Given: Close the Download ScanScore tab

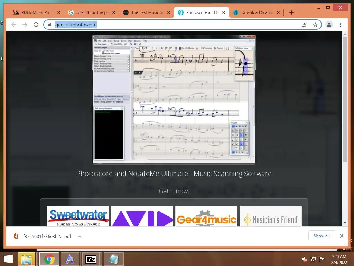Looking at the screenshot, I should (278, 12).
